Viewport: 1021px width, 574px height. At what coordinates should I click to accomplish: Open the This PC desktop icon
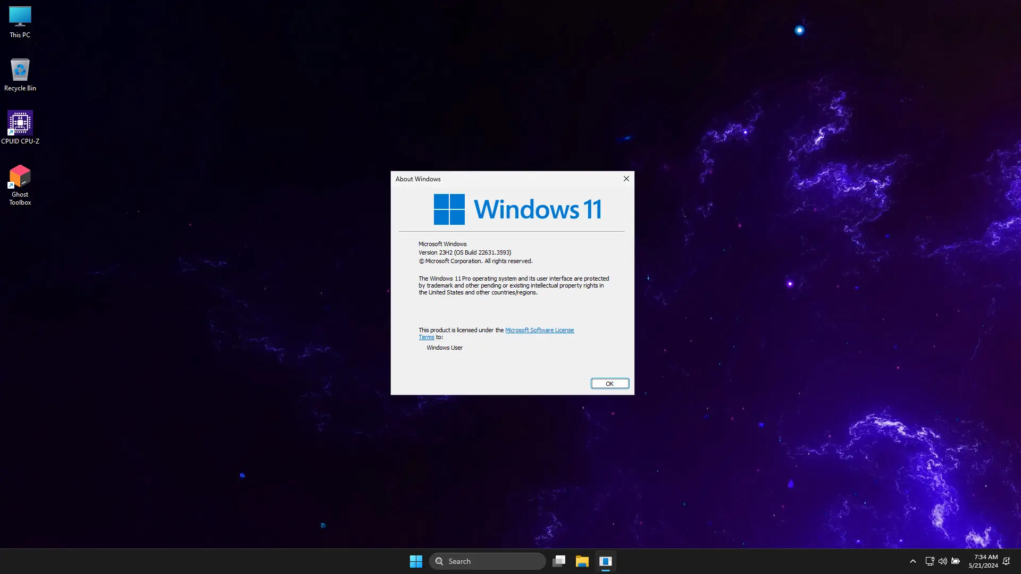click(20, 21)
